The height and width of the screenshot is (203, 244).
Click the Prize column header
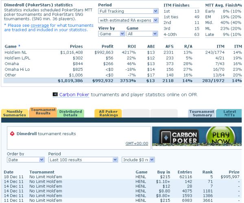(234, 172)
